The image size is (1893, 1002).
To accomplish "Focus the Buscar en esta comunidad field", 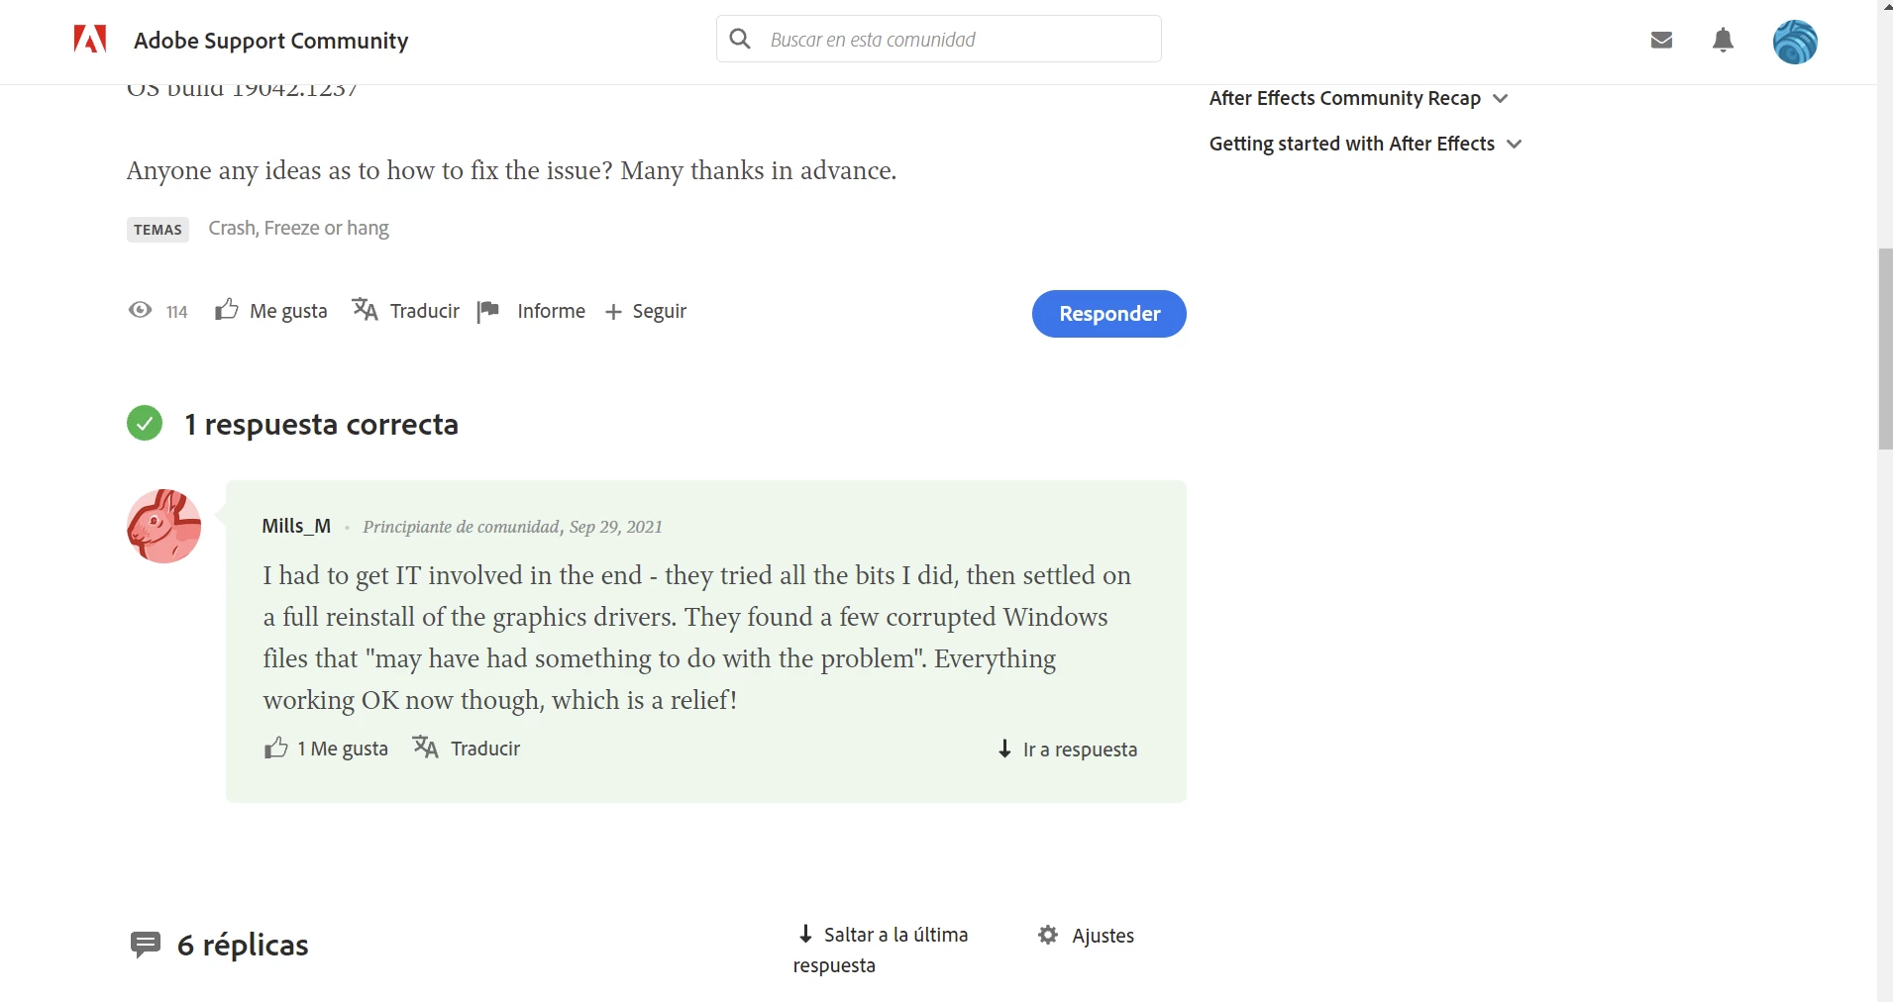I will 938,39.
